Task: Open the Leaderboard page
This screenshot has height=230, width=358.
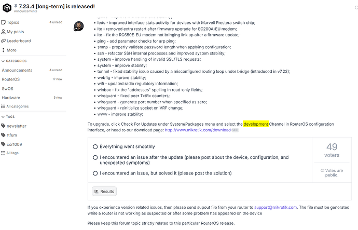Action: pos(32,41)
